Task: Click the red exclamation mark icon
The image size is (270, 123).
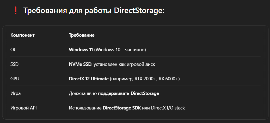Action: [15, 10]
